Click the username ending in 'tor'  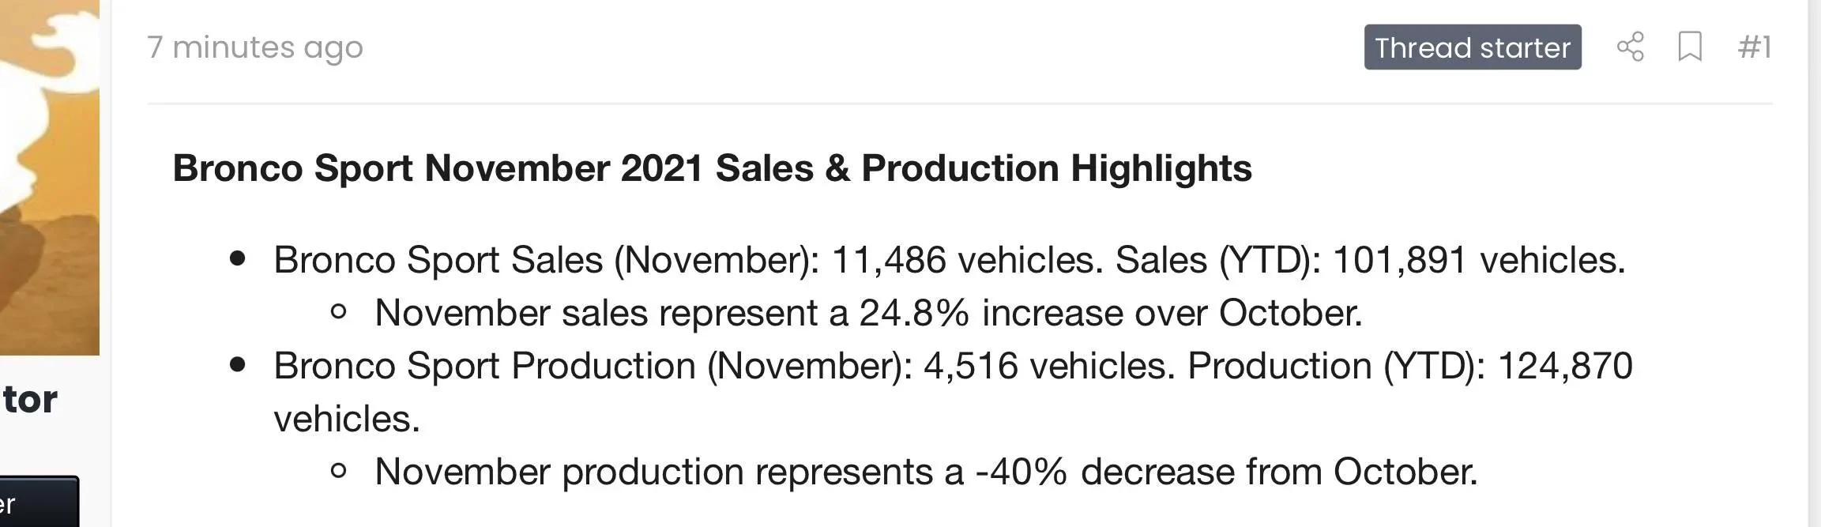point(30,399)
